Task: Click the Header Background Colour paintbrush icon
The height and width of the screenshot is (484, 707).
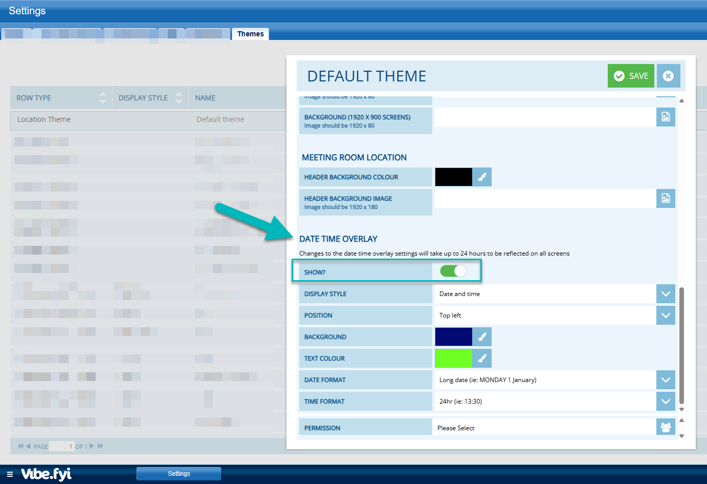Action: click(482, 177)
